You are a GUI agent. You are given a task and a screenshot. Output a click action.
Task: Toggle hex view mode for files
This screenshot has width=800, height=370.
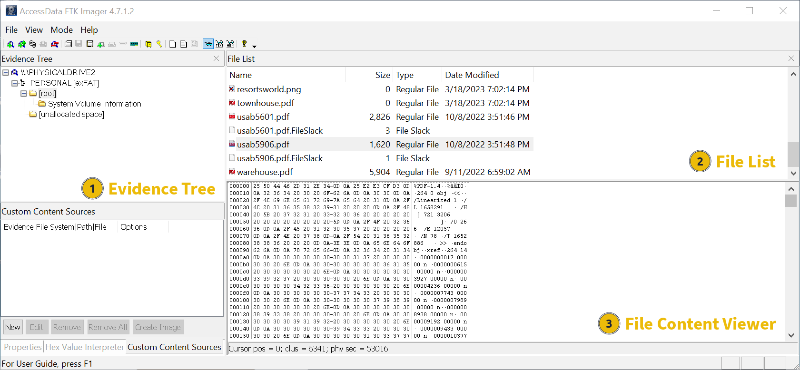pyautogui.click(x=230, y=44)
